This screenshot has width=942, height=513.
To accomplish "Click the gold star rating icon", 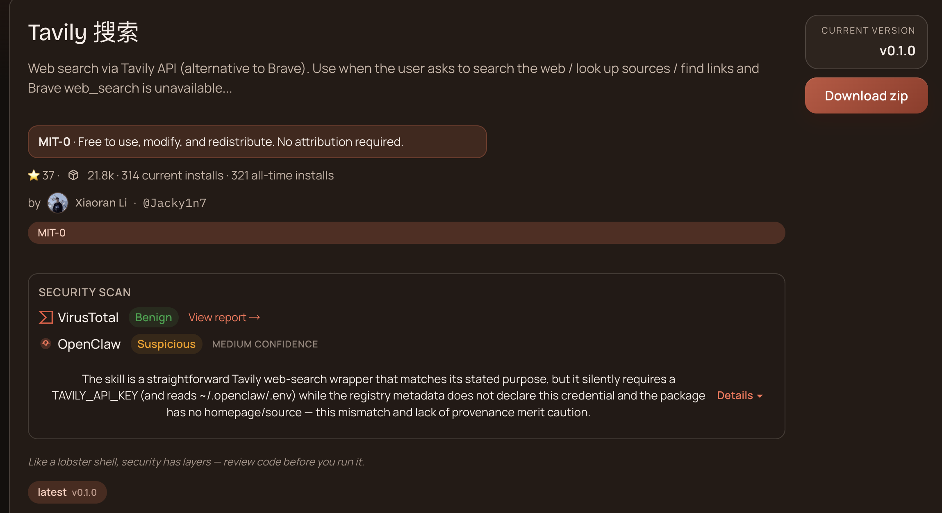I will (34, 175).
